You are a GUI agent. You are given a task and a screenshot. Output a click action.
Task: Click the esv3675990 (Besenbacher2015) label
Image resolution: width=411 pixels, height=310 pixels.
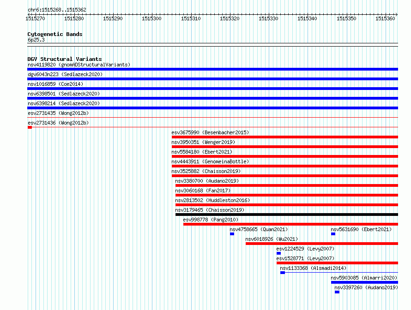coord(210,132)
